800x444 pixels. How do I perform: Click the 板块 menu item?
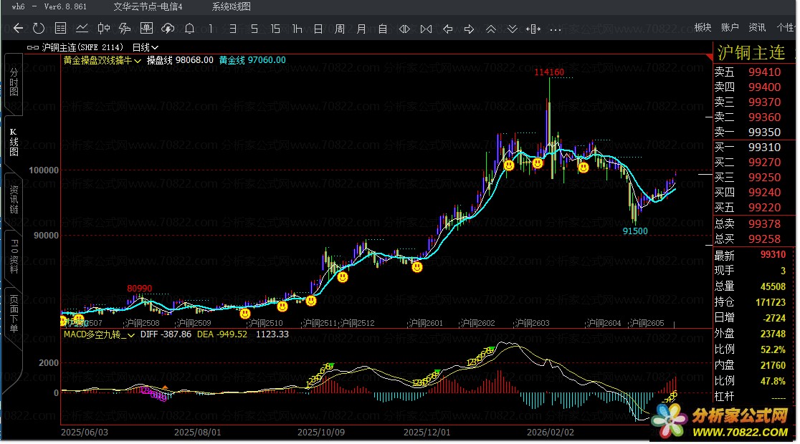coord(703,27)
